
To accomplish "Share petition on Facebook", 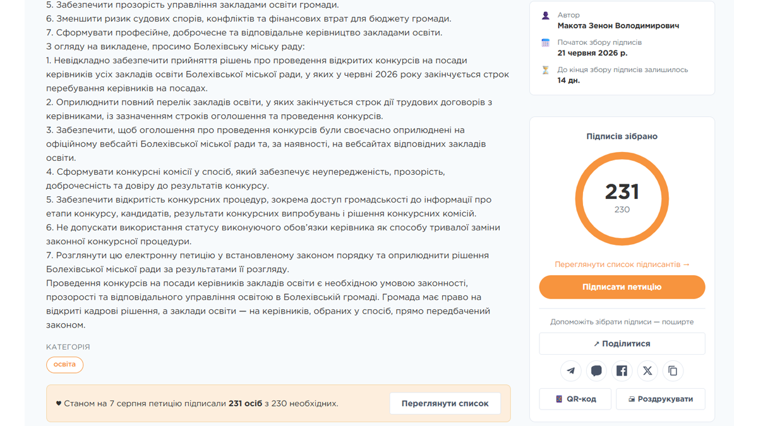I will tap(622, 370).
